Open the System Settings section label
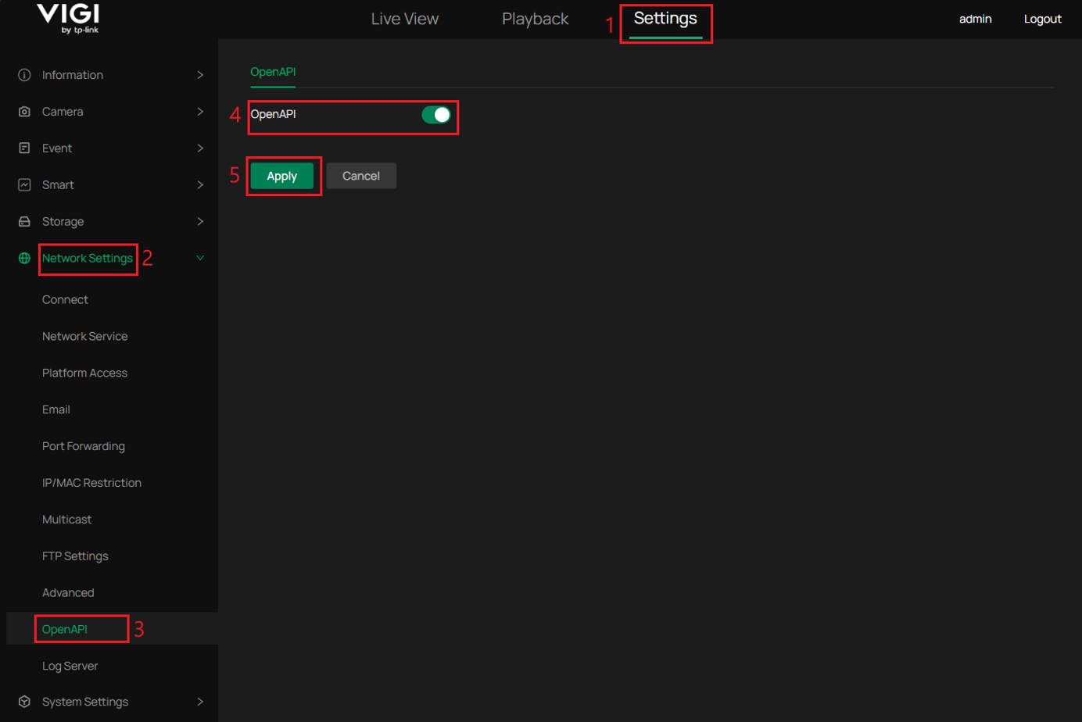This screenshot has width=1082, height=722. [x=85, y=702]
